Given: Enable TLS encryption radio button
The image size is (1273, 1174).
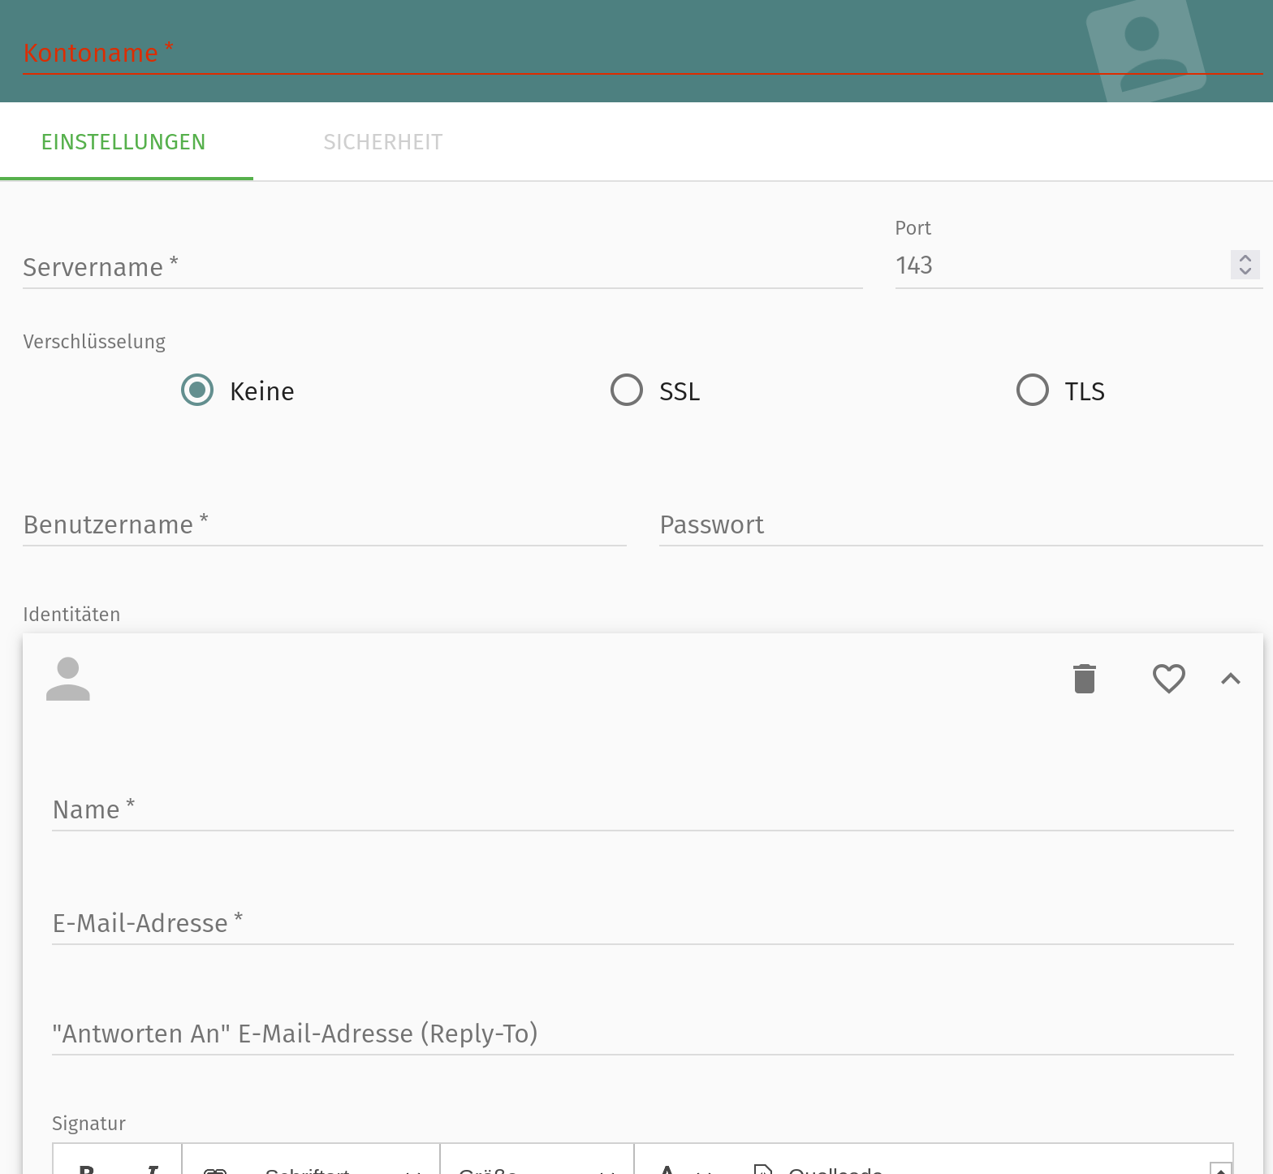Looking at the screenshot, I should [x=1033, y=391].
